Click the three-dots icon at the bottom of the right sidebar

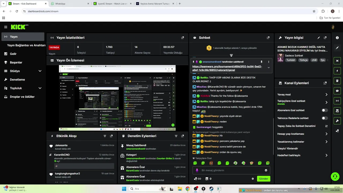point(337,131)
